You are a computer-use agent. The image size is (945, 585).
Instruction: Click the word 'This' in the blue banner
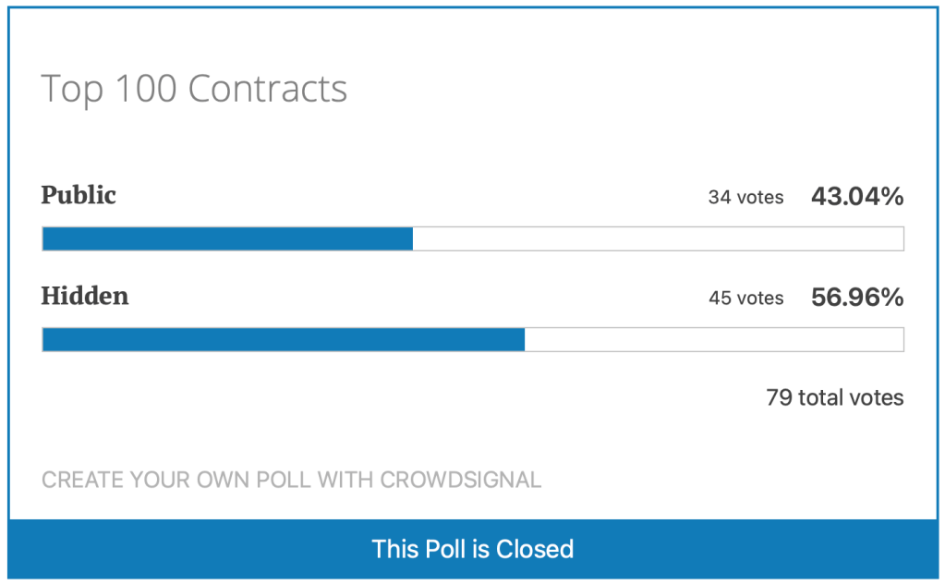391,549
